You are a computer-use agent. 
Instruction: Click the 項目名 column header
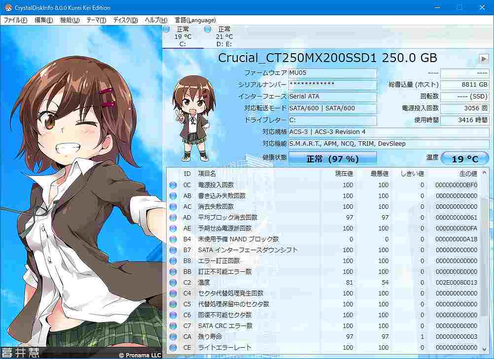point(207,174)
